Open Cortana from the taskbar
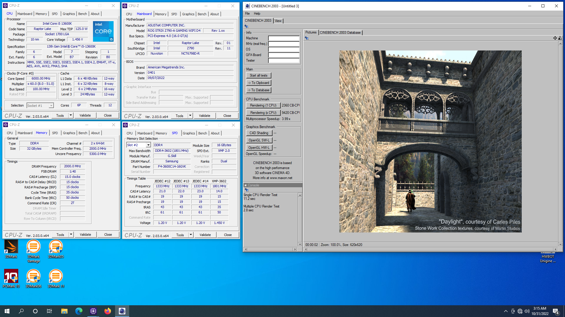 (35, 311)
